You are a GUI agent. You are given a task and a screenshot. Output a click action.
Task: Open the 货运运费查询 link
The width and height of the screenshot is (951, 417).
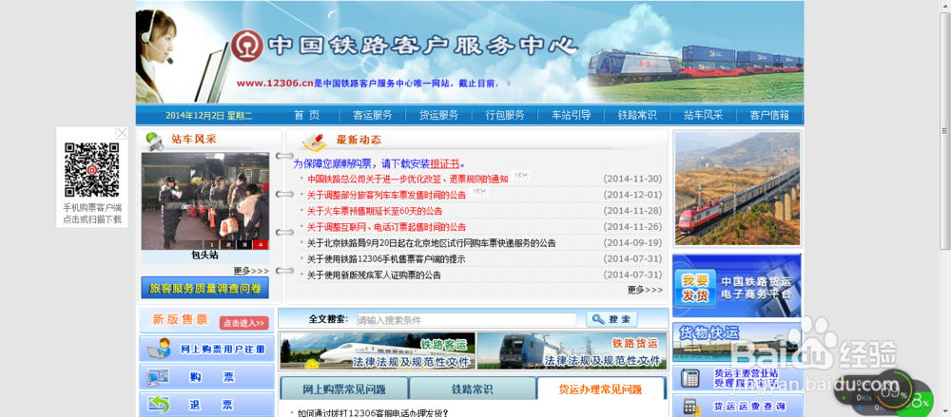(x=749, y=407)
